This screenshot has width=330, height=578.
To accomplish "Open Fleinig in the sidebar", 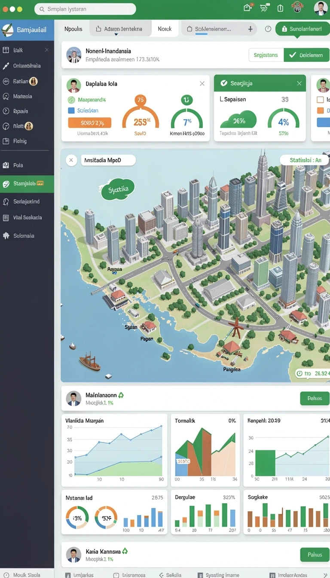I will [20, 141].
